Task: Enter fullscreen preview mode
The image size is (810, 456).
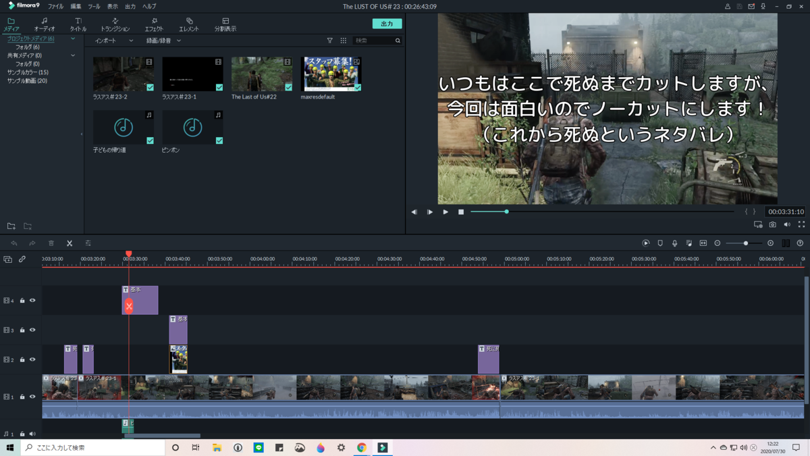Action: pos(801,225)
